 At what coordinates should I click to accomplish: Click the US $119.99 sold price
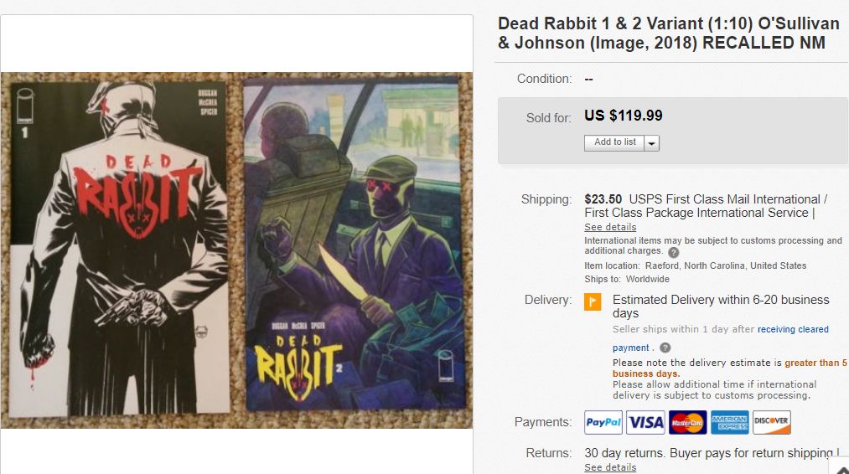tap(623, 116)
